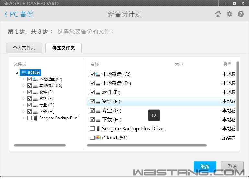Check Seagate Backup Plus Drive in file list
249x180 pixels.
92,128
